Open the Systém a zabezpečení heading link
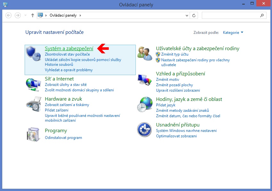Screen dimensions: 272x191 click(69, 49)
